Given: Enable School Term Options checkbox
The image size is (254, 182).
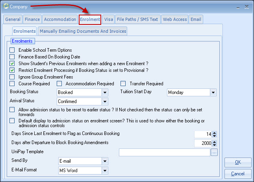Looking at the screenshot, I should [x=12, y=50].
